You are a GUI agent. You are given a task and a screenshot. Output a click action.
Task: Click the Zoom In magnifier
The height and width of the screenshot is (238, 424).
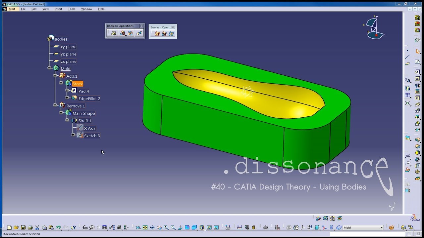[x=166, y=227]
